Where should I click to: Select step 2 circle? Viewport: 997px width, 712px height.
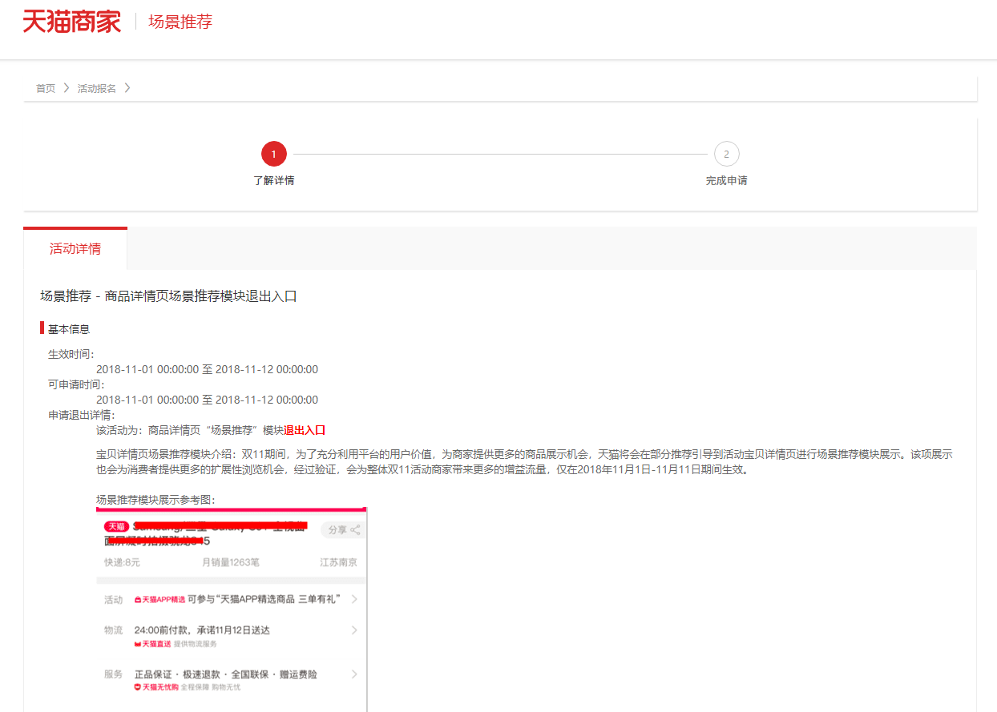727,154
